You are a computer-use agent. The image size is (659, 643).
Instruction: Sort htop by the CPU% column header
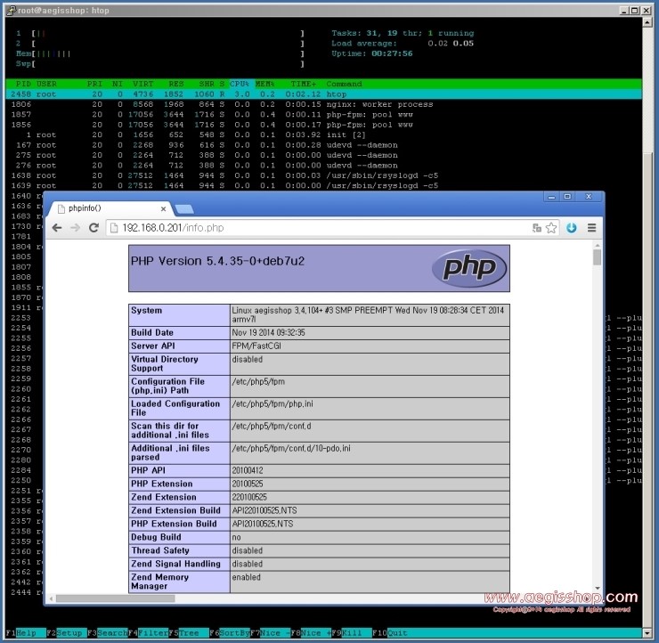(x=240, y=84)
